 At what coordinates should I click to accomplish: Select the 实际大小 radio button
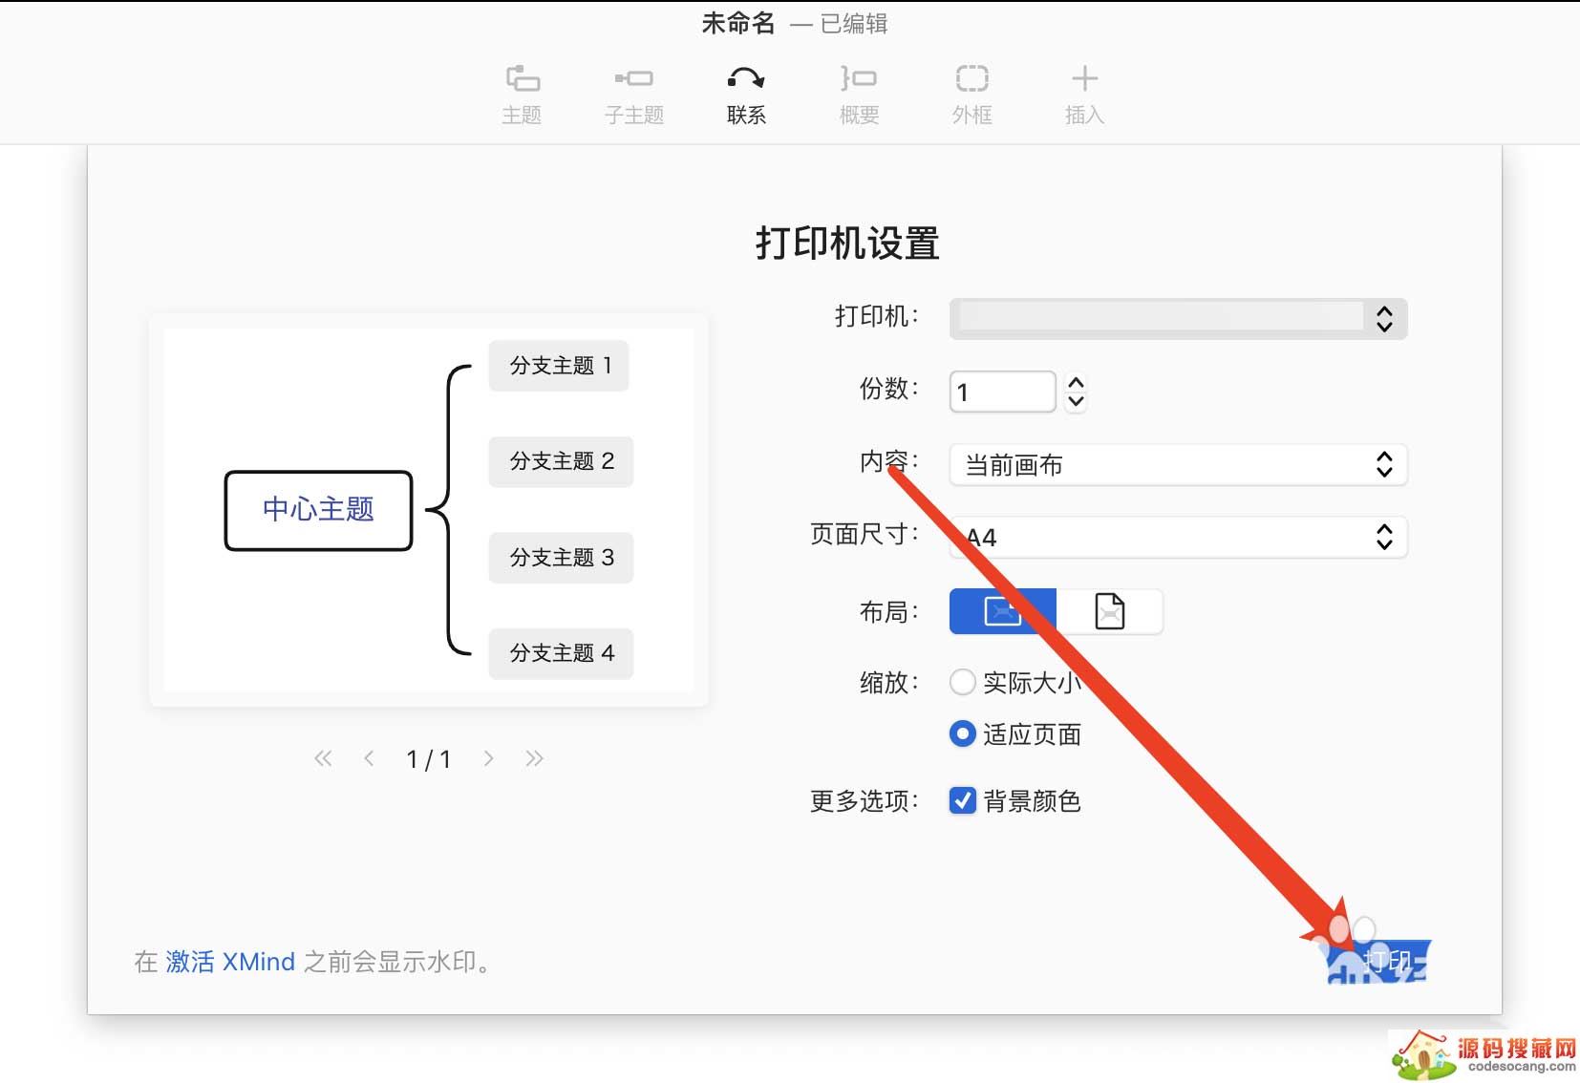[x=962, y=682]
